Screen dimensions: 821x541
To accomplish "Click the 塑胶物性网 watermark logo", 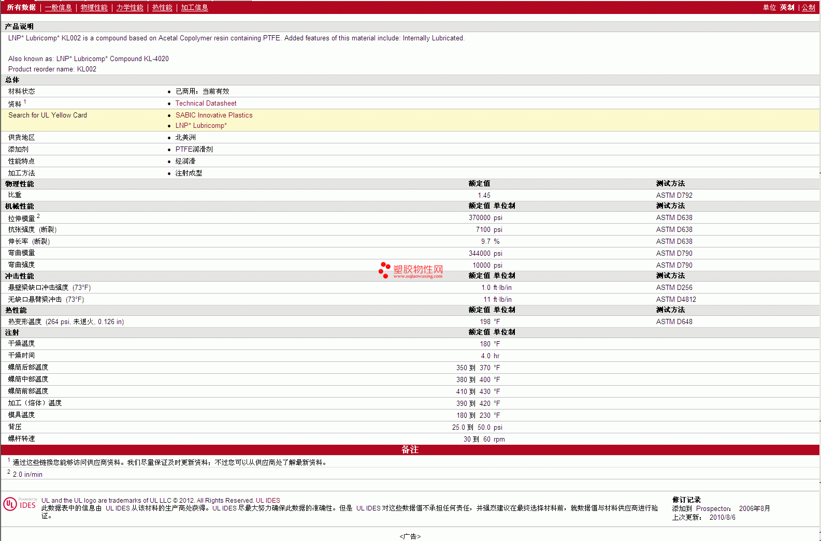I will tap(411, 270).
